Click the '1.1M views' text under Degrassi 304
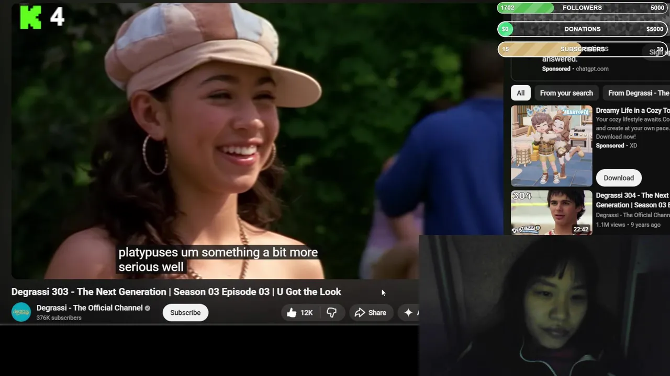The width and height of the screenshot is (670, 376). 610,225
